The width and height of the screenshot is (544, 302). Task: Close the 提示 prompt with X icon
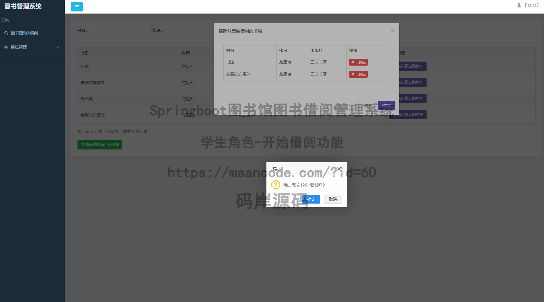pos(339,169)
